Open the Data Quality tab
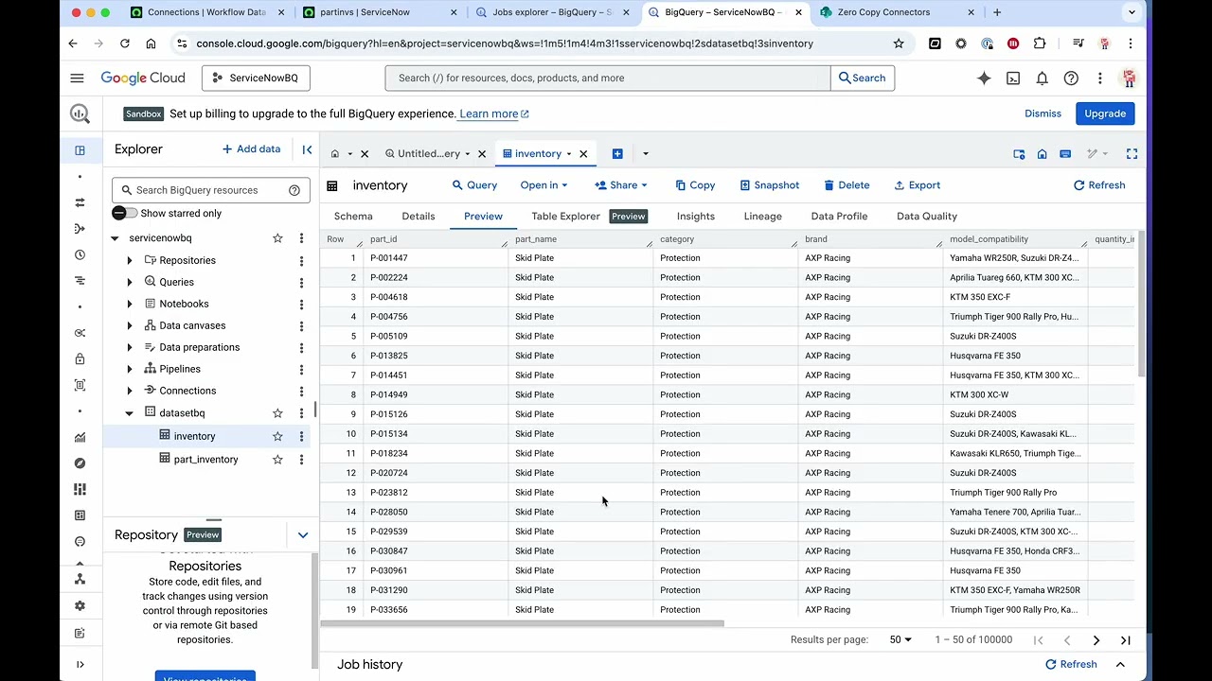Viewport: 1212px width, 681px height. pos(927,217)
